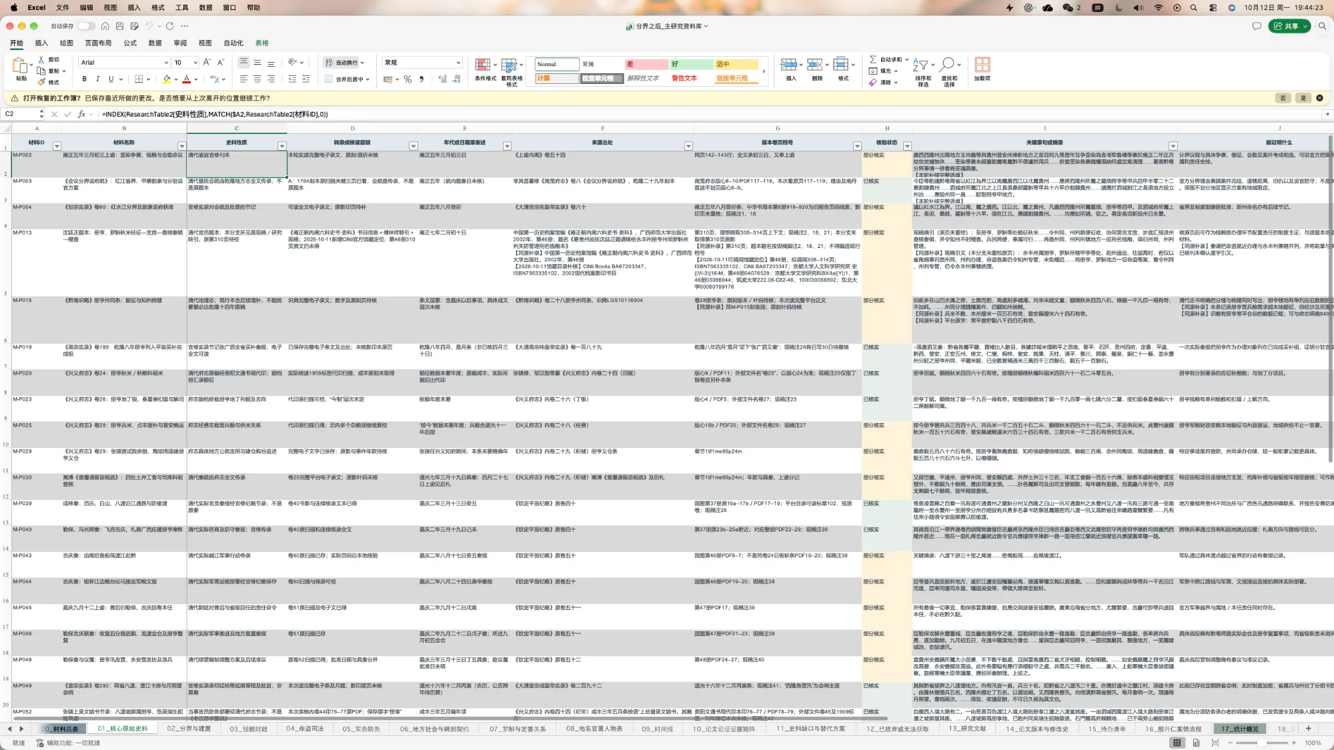
Task: Add a new sheet with the plus button
Action: 1308,729
